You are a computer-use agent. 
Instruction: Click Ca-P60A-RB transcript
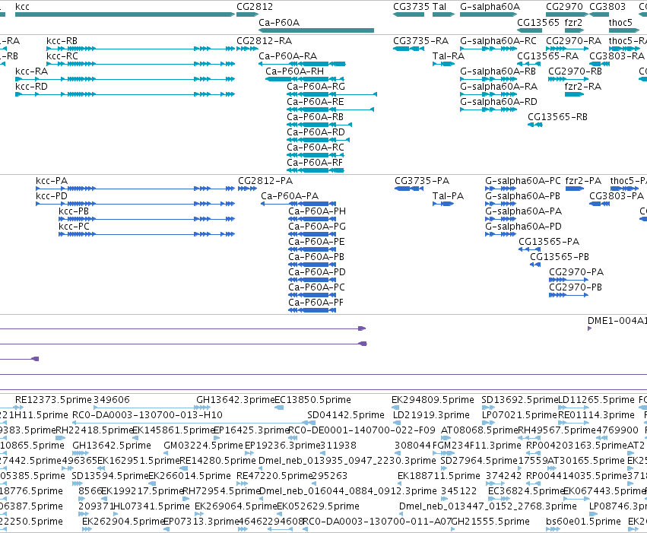[319, 125]
